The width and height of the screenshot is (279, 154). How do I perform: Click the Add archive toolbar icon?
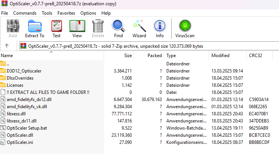13,26
